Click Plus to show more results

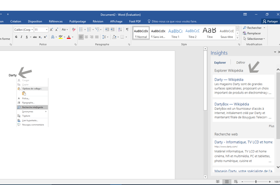(x=272, y=126)
